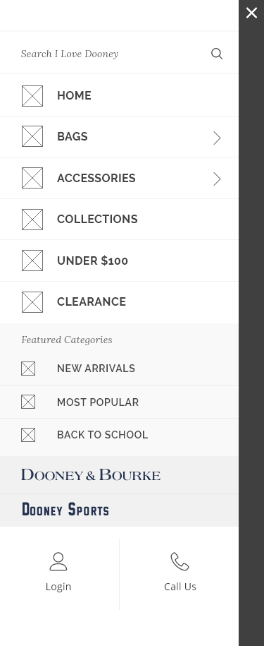The image size is (264, 646).
Task: Click the icon beside New Arrivals
Action: [x=28, y=369]
